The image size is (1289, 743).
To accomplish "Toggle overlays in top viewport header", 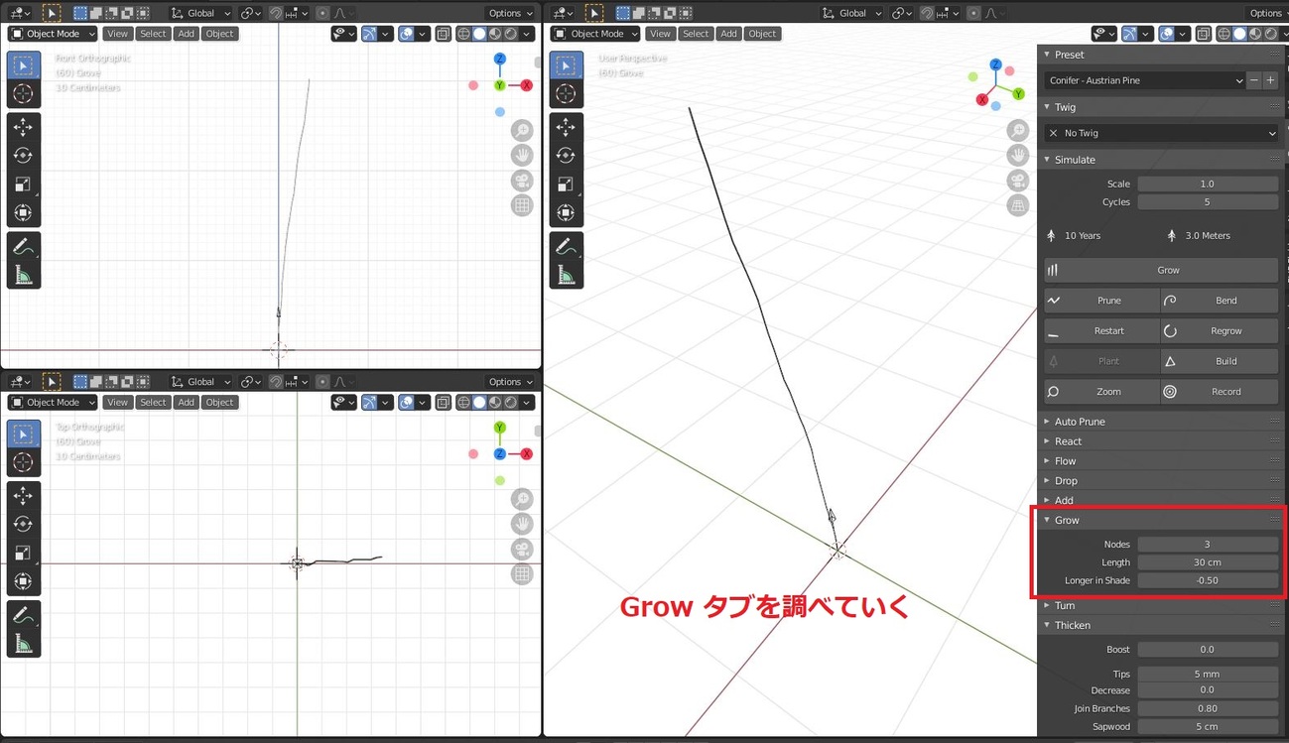I will (x=406, y=403).
